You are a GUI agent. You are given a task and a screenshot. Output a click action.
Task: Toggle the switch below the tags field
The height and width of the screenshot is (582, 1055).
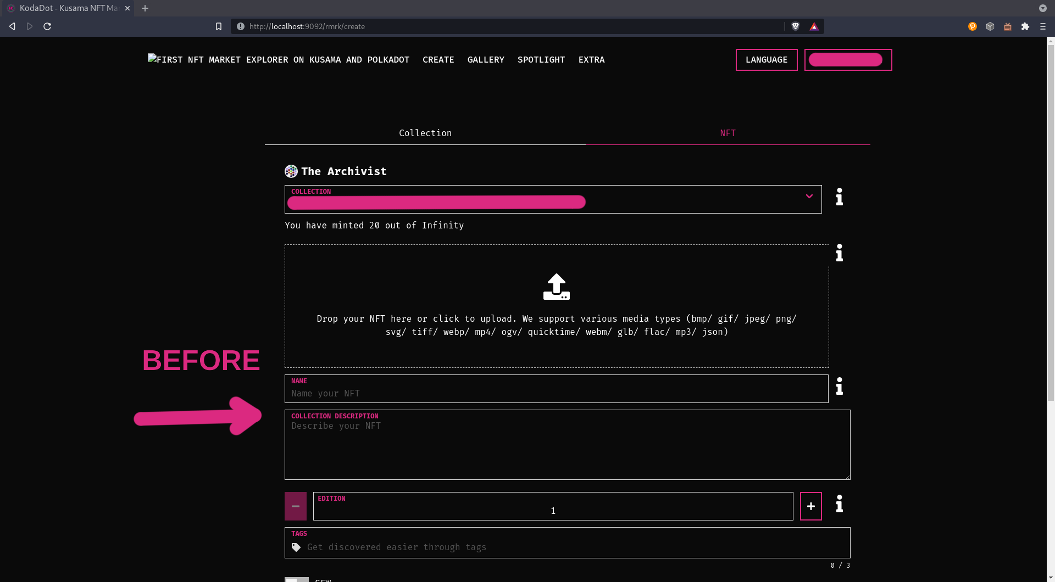pos(297,580)
